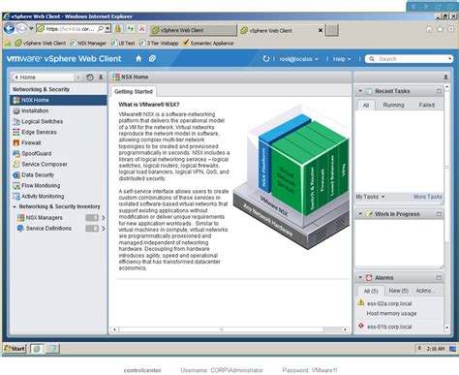Select the All (5) alarms tab
The image size is (459, 375).
371,291
